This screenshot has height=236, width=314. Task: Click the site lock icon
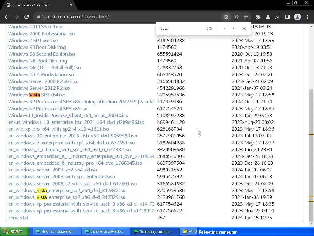point(38,17)
